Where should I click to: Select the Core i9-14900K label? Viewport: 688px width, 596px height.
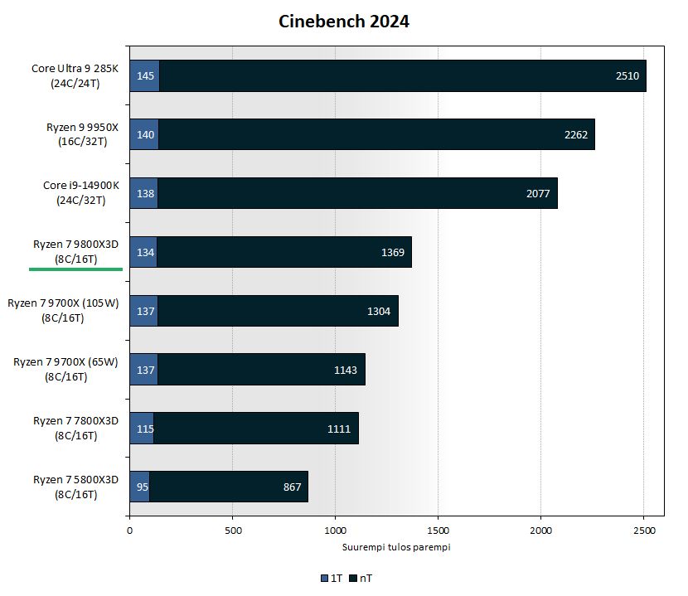click(81, 193)
